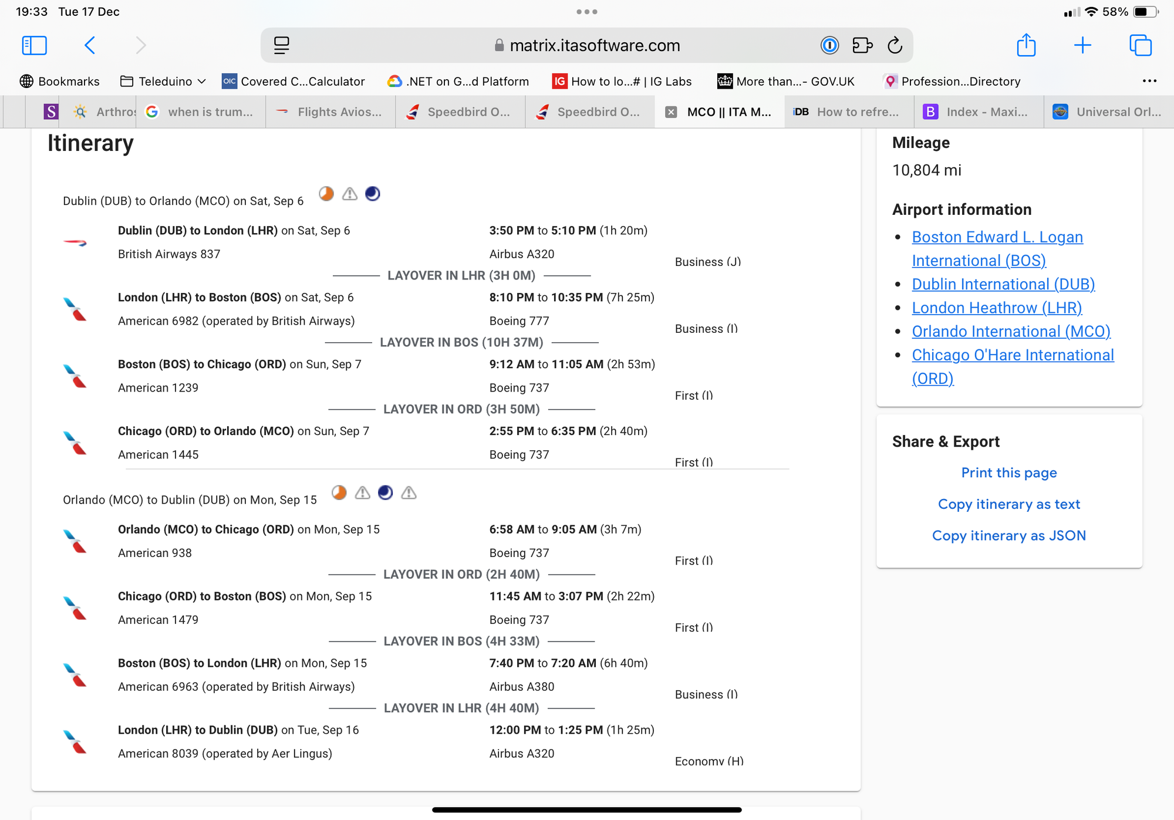This screenshot has height=820, width=1174.
Task: Show tab overview icon
Action: tap(1141, 45)
